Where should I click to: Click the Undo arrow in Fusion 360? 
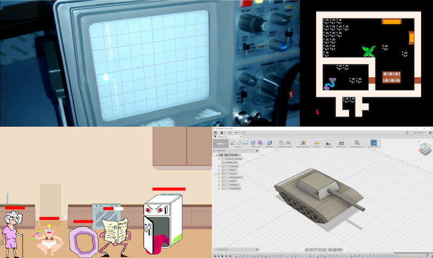pos(236,133)
